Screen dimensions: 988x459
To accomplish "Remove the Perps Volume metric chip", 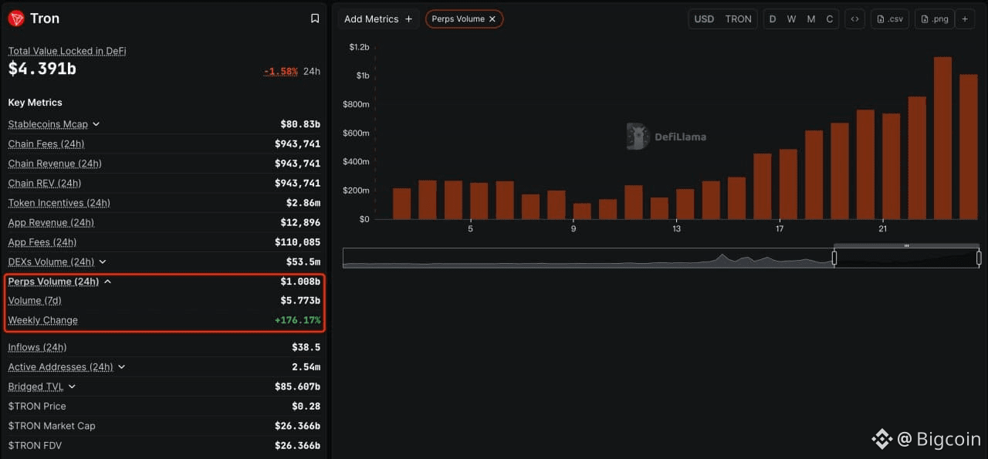I will pyautogui.click(x=492, y=19).
